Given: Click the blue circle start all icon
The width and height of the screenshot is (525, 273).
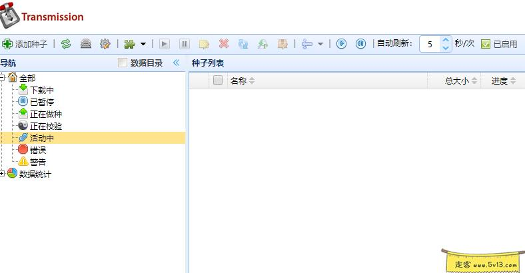Looking at the screenshot, I should [341, 44].
